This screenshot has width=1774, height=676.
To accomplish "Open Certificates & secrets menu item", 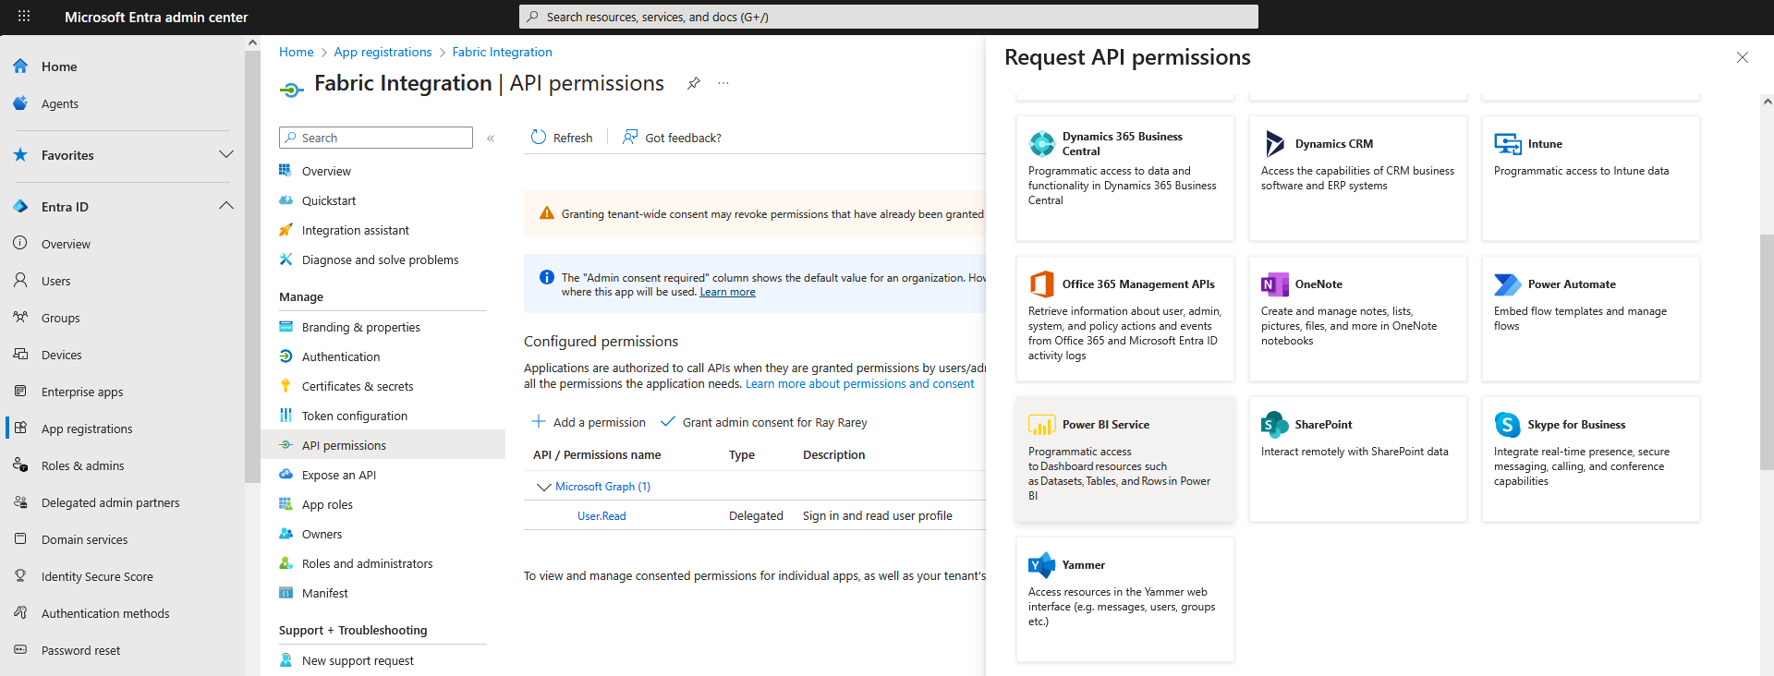I will [x=357, y=386].
